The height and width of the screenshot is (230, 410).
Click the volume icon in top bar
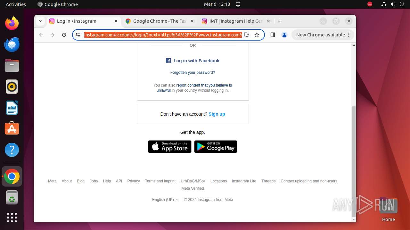pos(393,4)
